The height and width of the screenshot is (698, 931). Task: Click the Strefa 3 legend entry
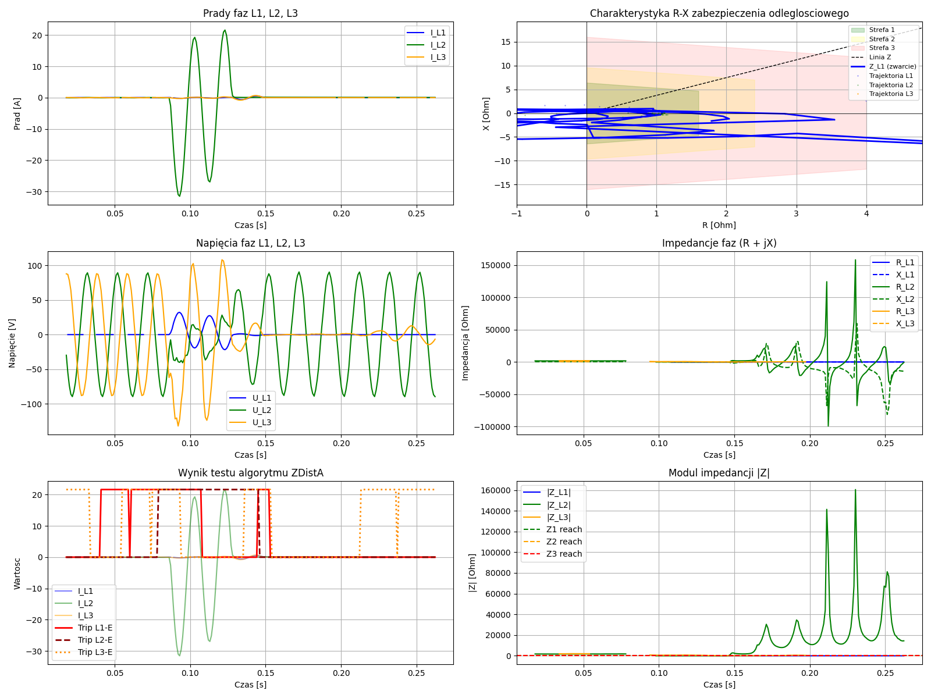pyautogui.click(x=882, y=48)
